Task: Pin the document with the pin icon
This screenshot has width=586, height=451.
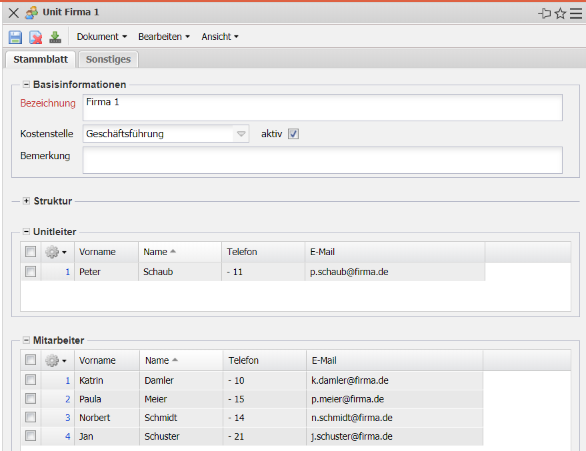Action: pos(545,13)
